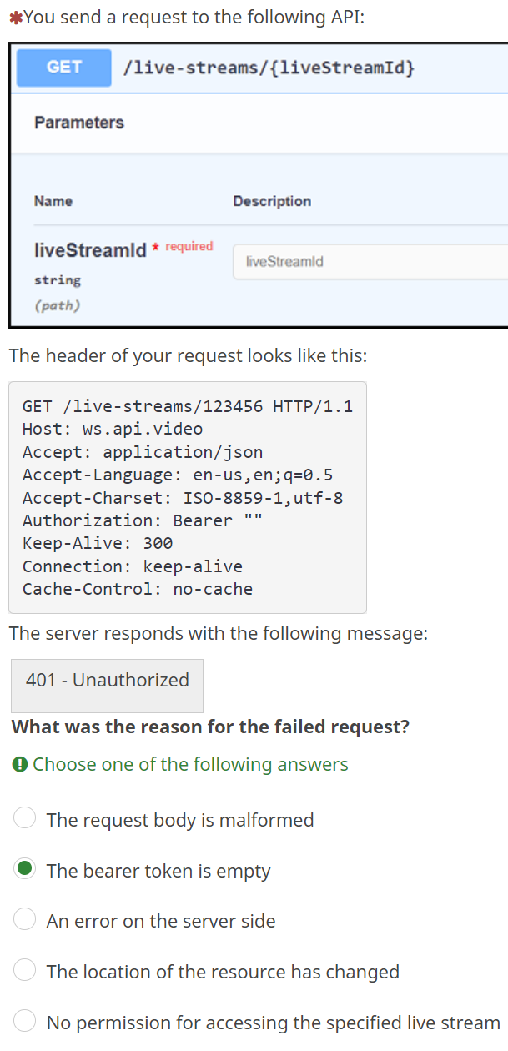Click the Description column header

[x=272, y=201]
